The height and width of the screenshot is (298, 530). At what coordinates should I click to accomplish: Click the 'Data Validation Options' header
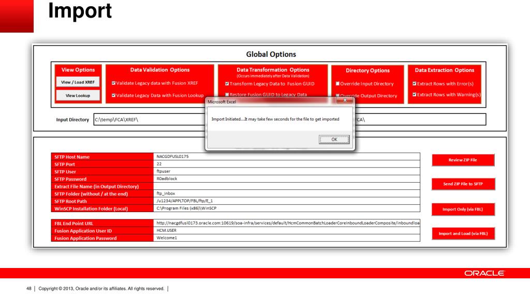(160, 70)
